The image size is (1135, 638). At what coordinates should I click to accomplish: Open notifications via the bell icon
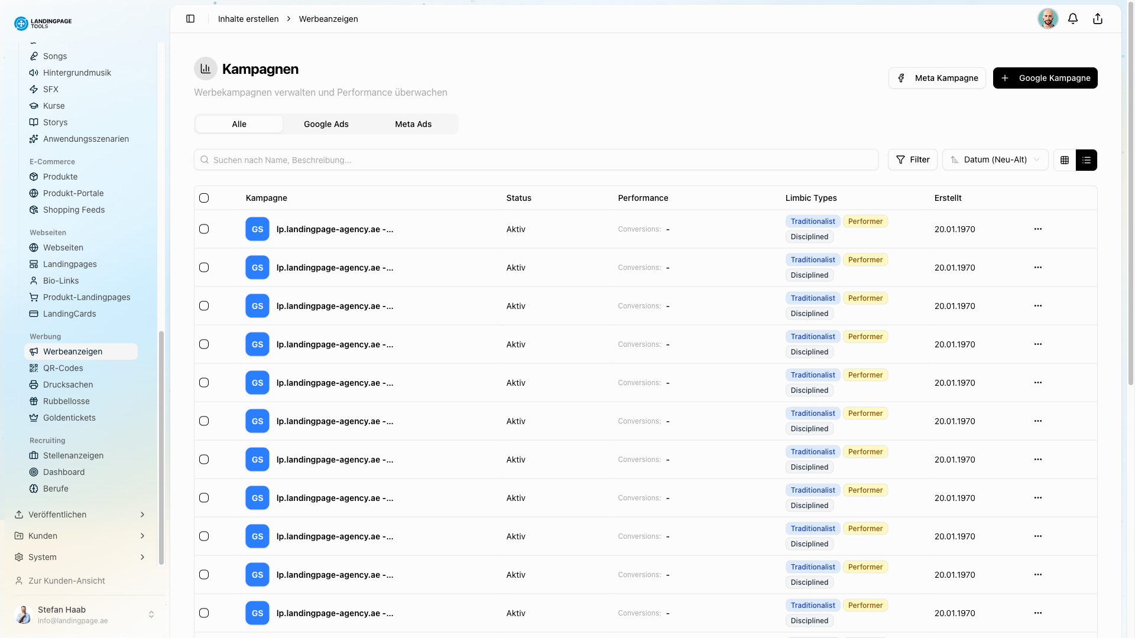1073,18
